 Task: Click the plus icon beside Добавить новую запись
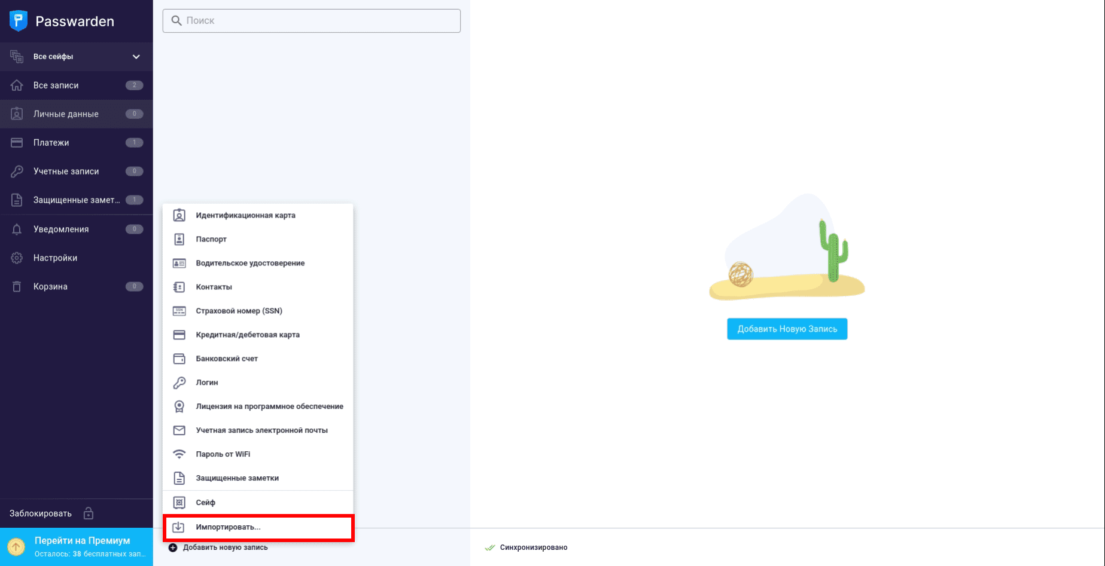173,547
